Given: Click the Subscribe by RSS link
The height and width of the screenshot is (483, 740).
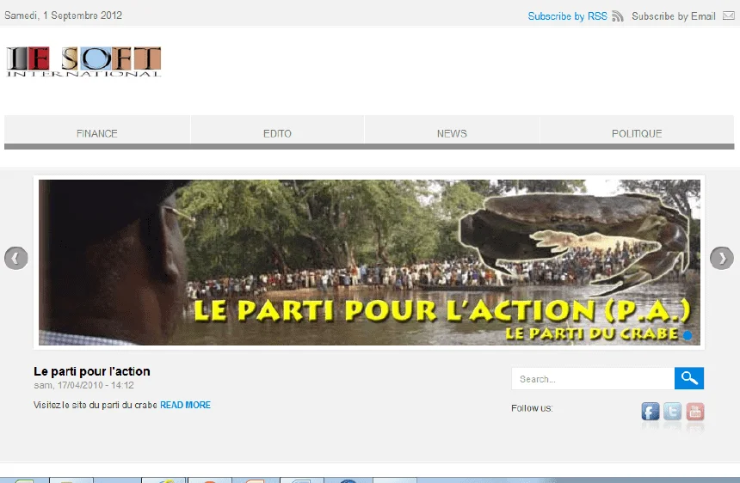Looking at the screenshot, I should click(x=567, y=16).
